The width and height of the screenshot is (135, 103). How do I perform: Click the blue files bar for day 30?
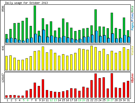[x=125, y=39]
